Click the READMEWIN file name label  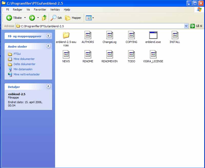point(110,61)
